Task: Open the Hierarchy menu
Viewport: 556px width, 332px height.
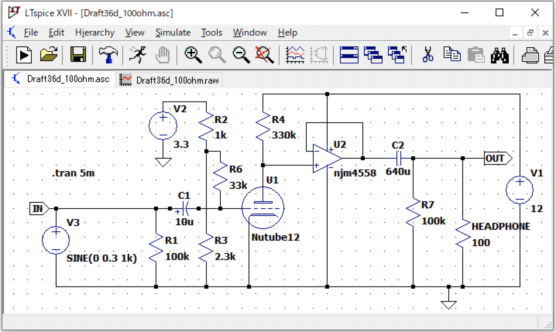Action: [x=95, y=33]
